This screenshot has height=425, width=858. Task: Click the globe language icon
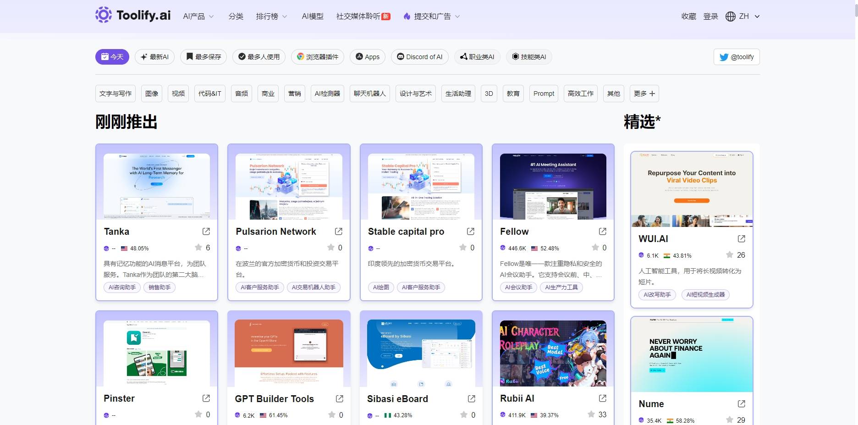tap(731, 17)
